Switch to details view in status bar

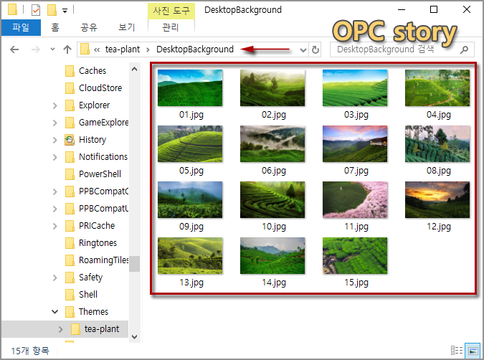(x=457, y=351)
